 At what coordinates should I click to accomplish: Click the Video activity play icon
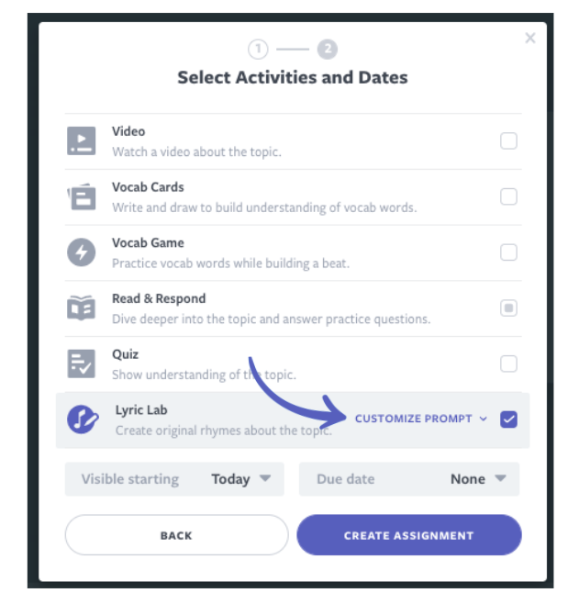click(x=82, y=140)
